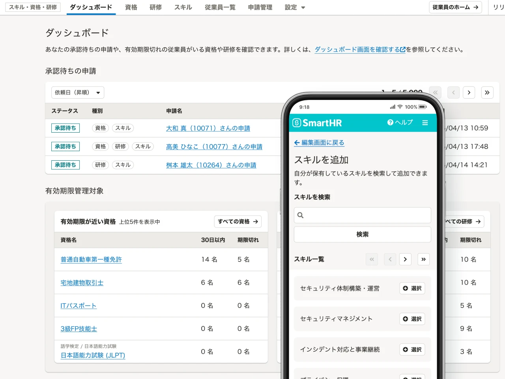The image size is (505, 379).
Task: Click the magnifying glass icon in スキルを検索 field
Action: click(x=300, y=215)
